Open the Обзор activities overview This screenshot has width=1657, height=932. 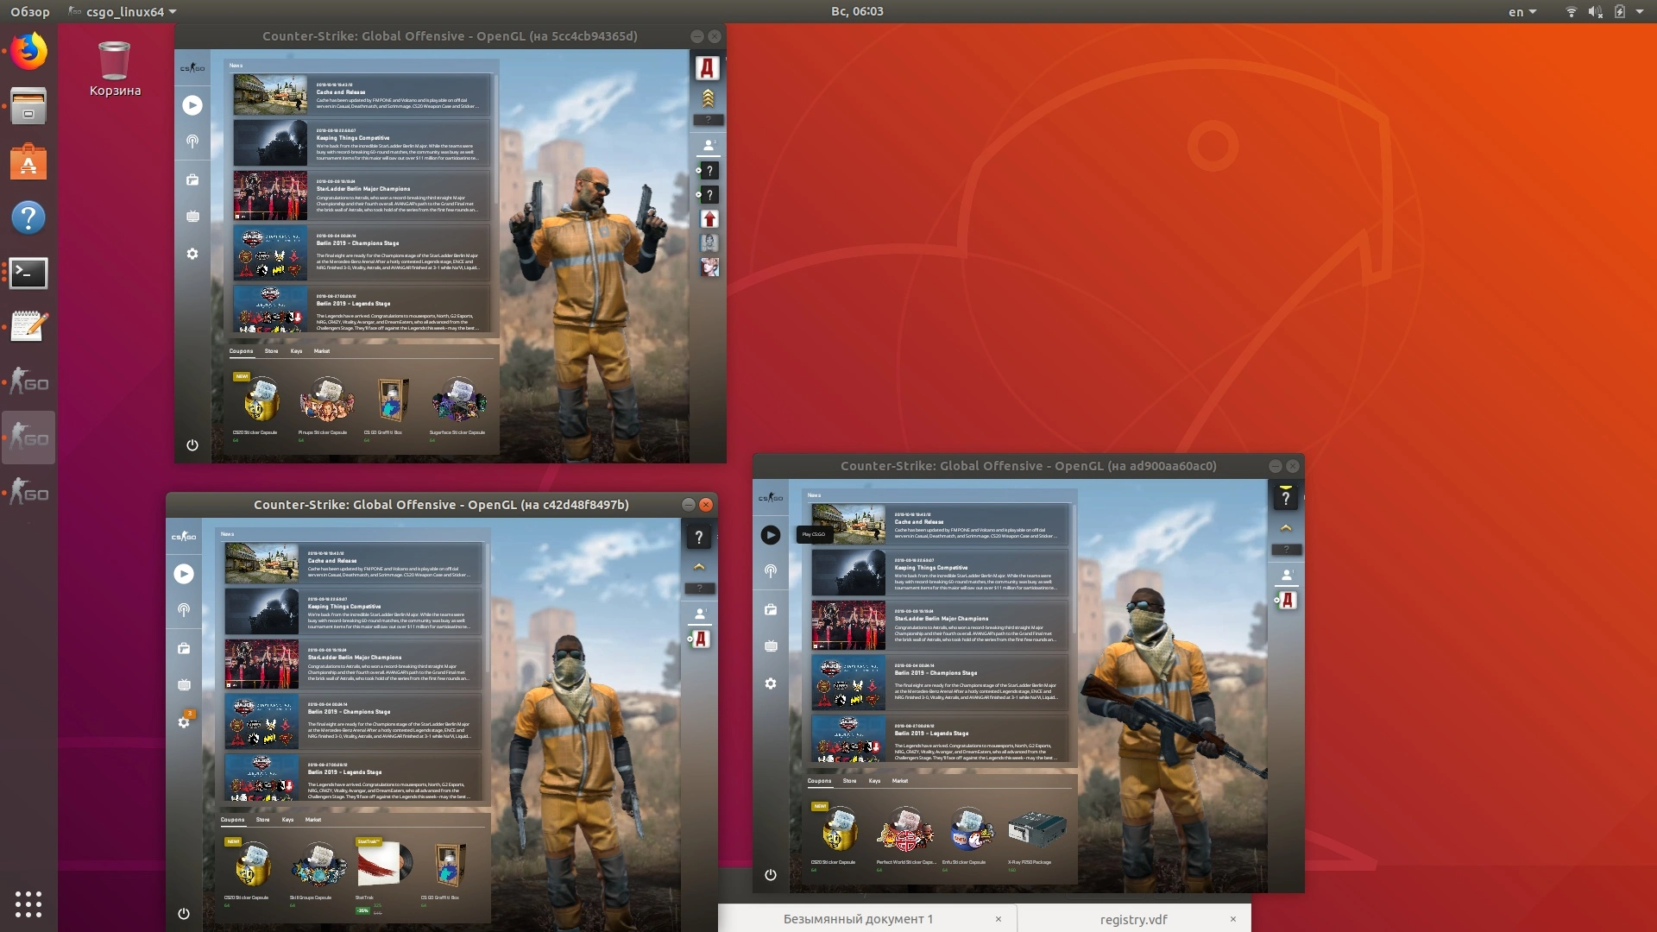[30, 11]
